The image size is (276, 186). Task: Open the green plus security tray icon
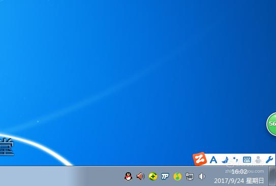pyautogui.click(x=153, y=176)
